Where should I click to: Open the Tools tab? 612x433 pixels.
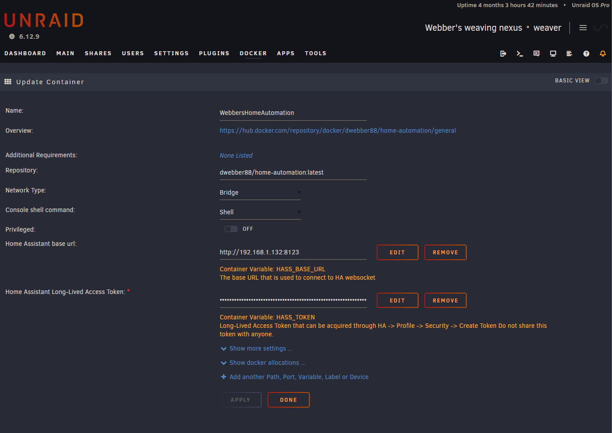click(316, 53)
